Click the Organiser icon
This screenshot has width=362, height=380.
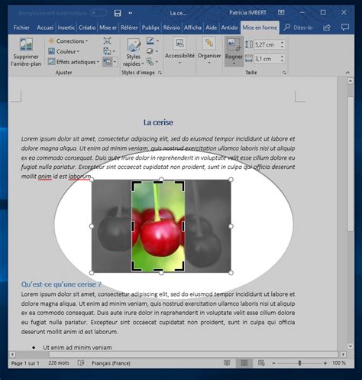209,44
